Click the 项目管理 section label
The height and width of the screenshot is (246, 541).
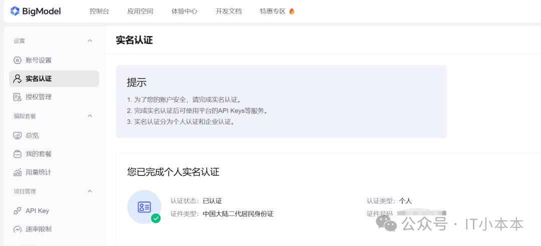(x=25, y=191)
